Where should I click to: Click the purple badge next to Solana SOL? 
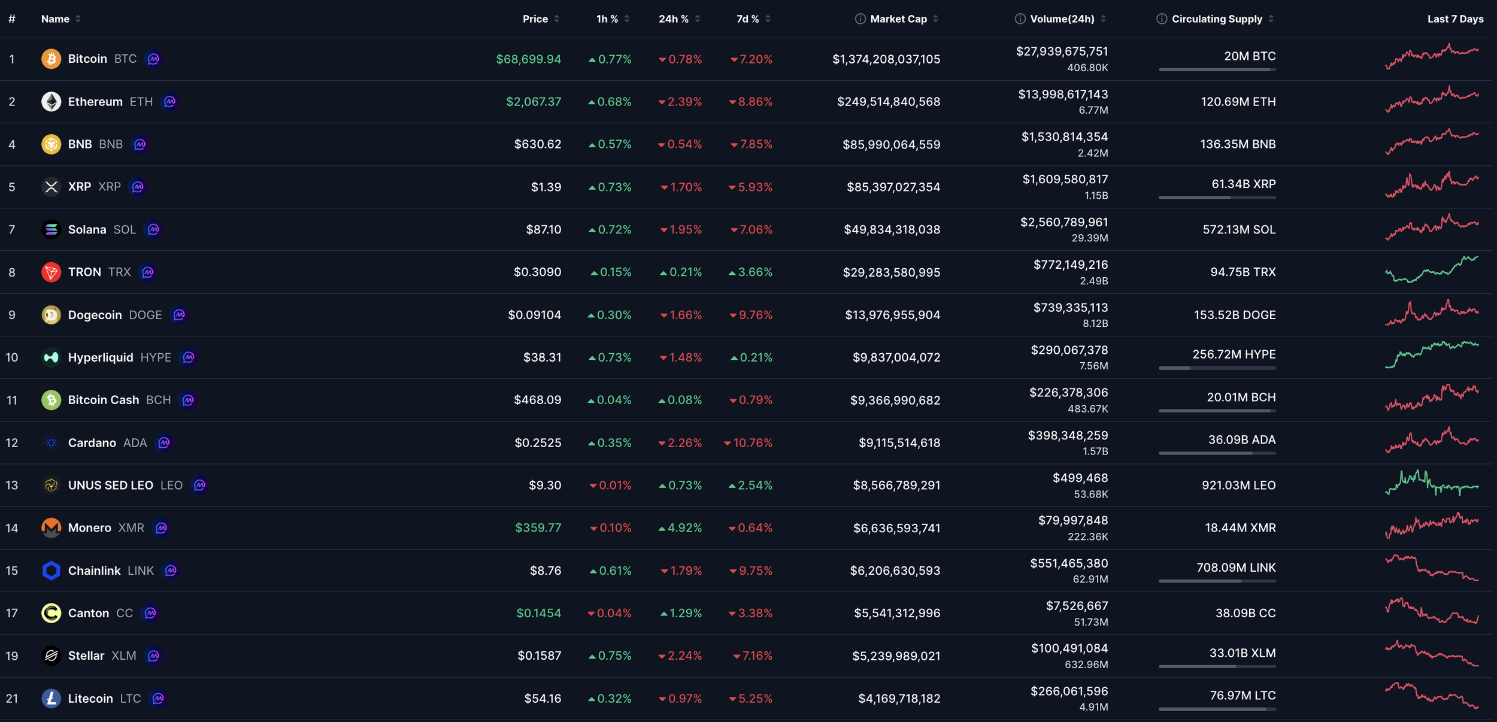(x=153, y=229)
